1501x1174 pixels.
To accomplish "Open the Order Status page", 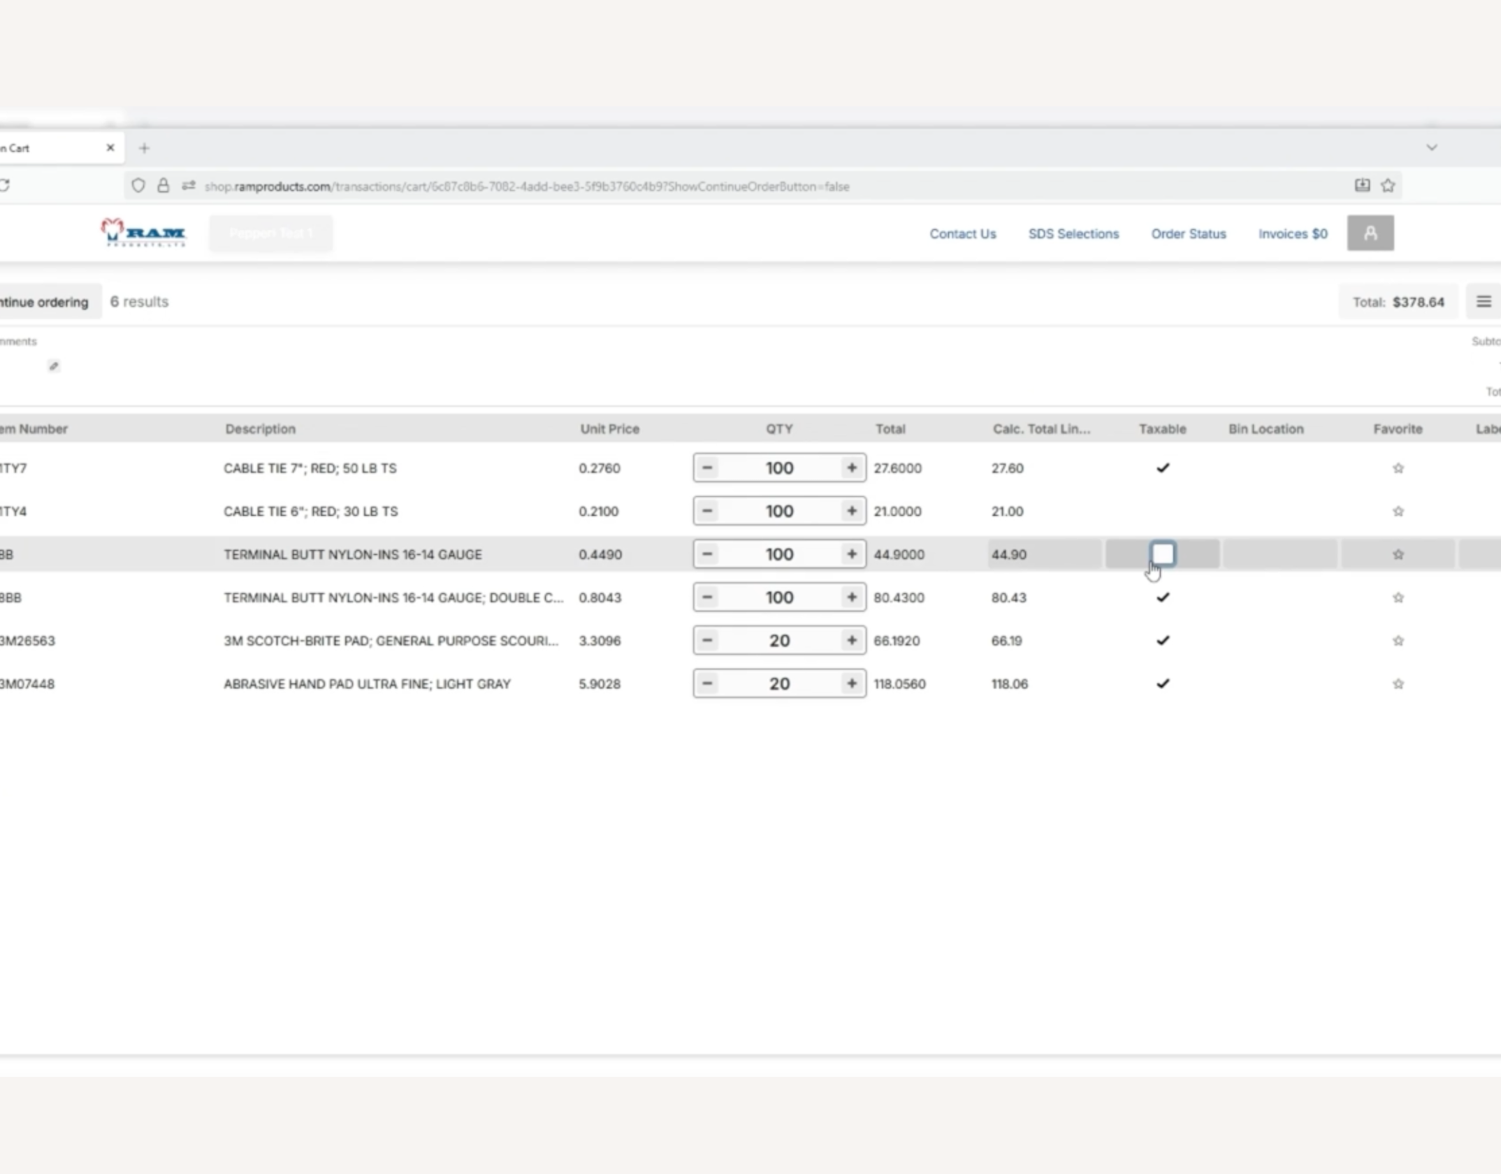I will 1188,234.
